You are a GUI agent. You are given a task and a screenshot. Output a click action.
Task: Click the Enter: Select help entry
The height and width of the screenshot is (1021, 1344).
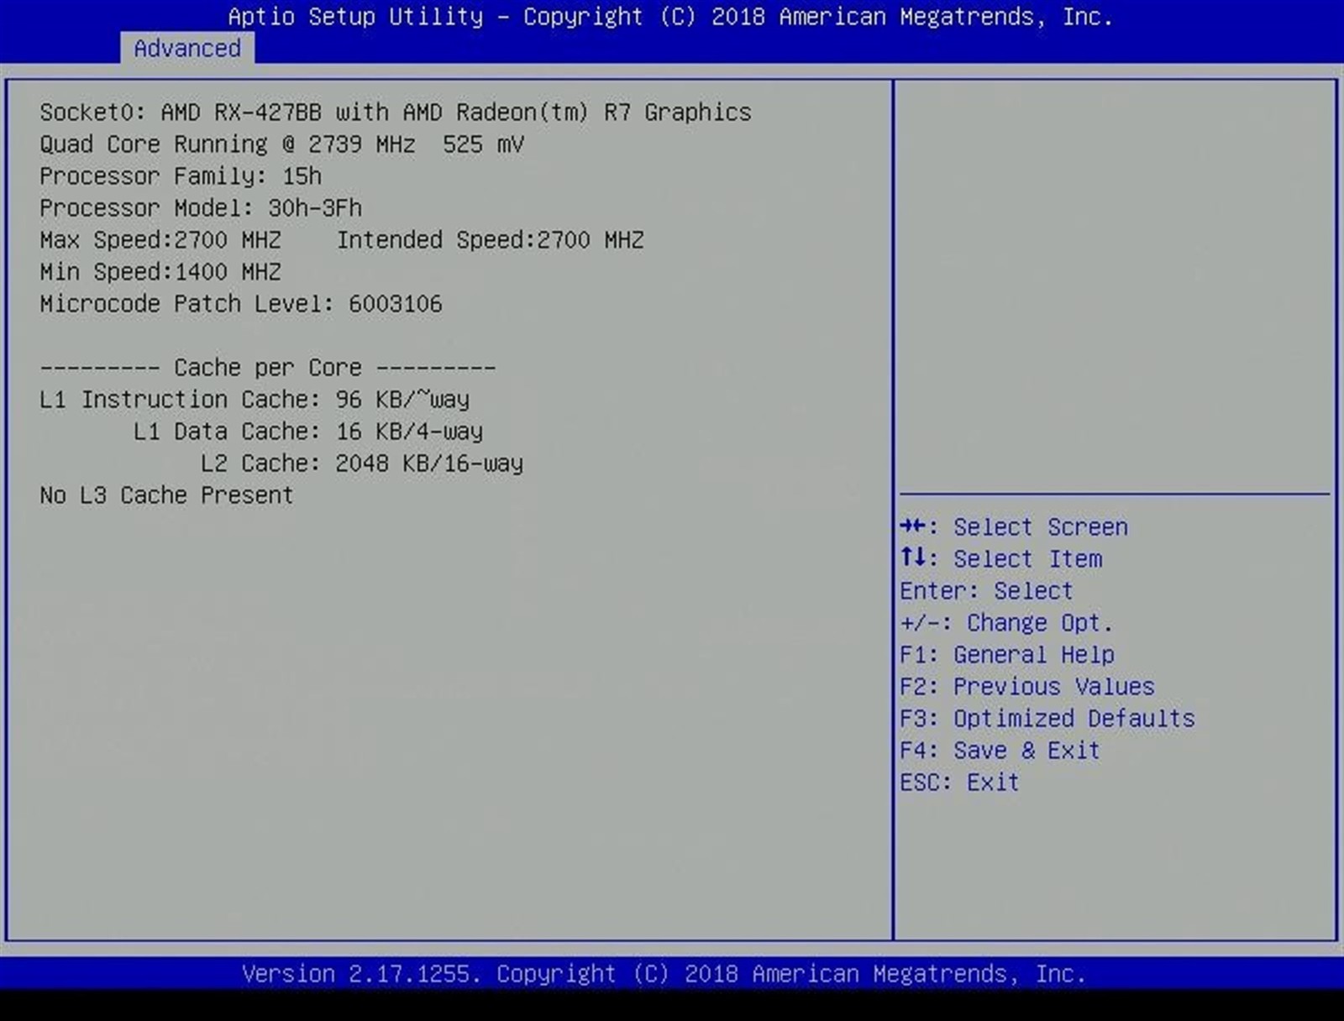click(x=986, y=590)
